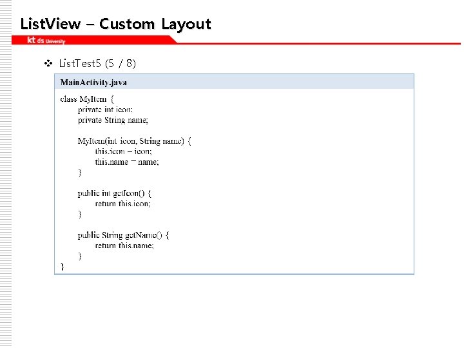
Task: Click the final closing brace of class MyItem
Action: (62, 267)
